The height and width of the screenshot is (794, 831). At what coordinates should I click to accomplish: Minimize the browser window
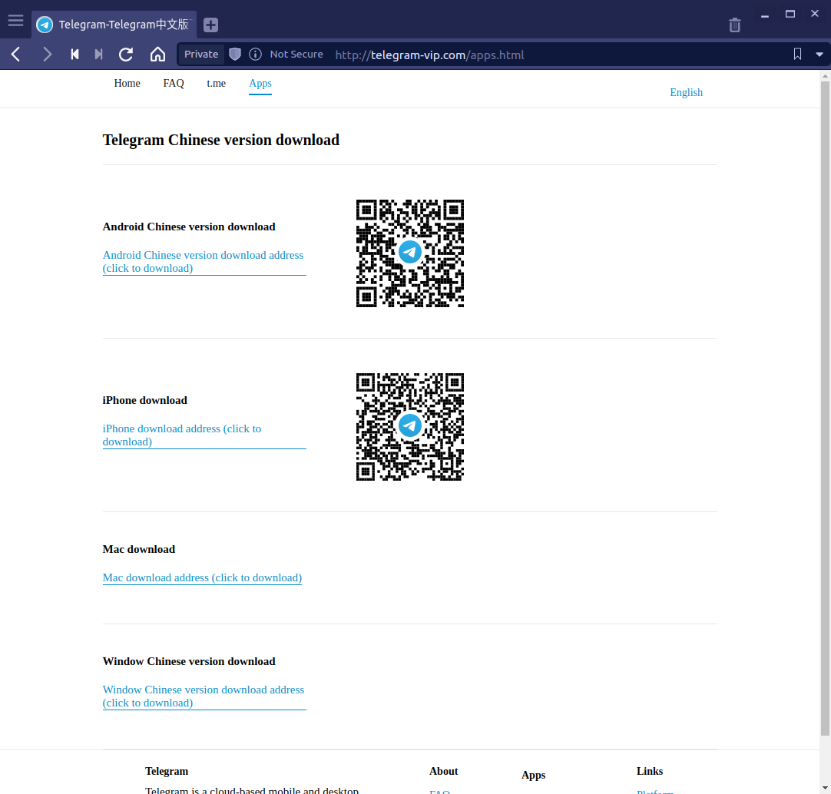(x=765, y=15)
